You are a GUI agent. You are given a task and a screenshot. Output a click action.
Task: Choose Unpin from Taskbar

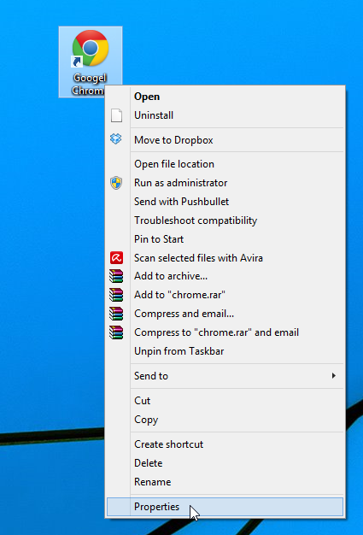pyautogui.click(x=225, y=351)
